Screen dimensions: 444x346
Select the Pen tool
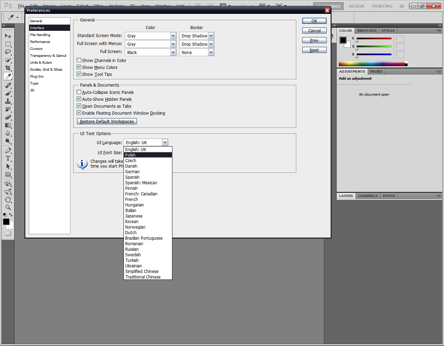[x=8, y=150]
